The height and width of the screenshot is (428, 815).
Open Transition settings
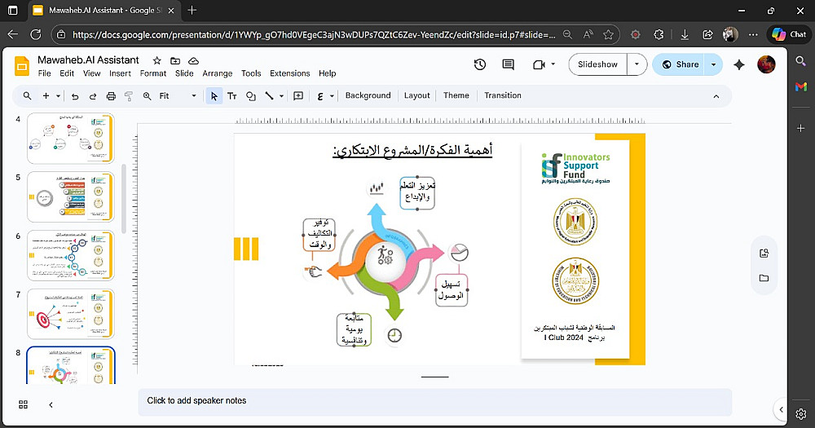(503, 95)
